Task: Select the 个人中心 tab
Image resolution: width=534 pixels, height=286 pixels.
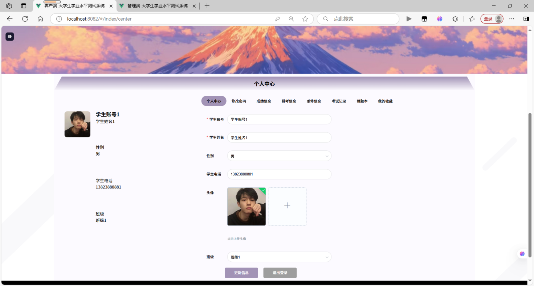Action: (214, 101)
